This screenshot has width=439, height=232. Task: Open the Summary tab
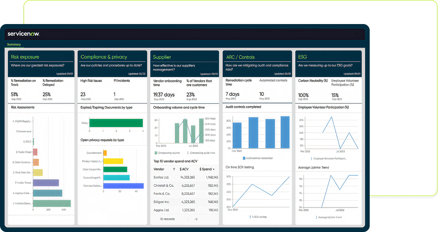click(14, 44)
